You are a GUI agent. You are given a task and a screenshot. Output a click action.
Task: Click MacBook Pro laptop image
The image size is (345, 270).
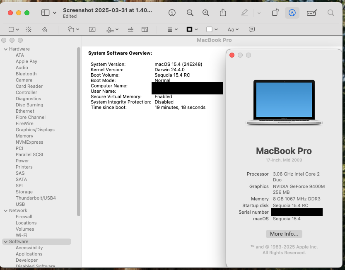(x=284, y=102)
